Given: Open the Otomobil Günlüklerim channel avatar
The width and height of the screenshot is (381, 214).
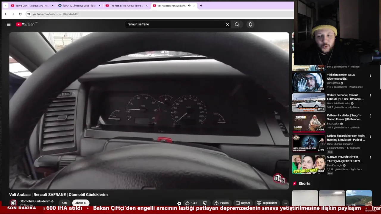Looking at the screenshot, I should pyautogui.click(x=13, y=203).
